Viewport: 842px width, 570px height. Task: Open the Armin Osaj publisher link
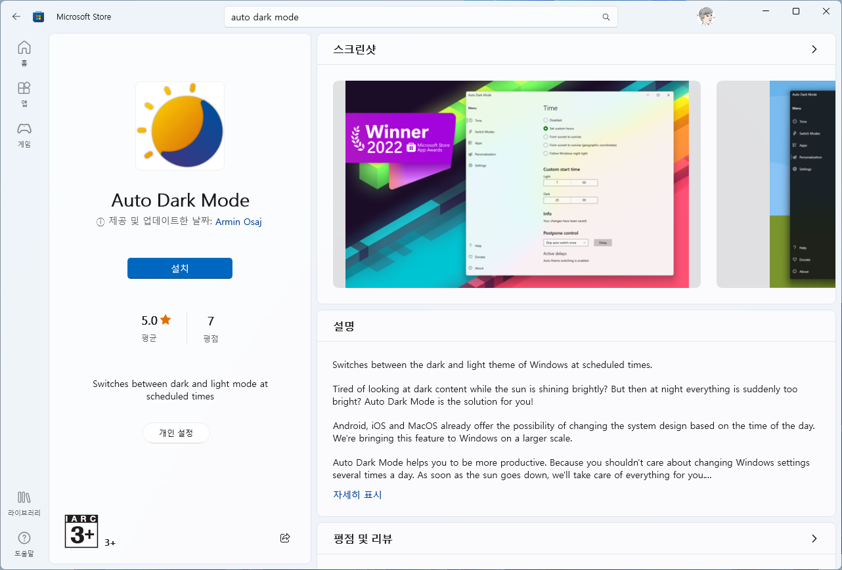click(239, 222)
